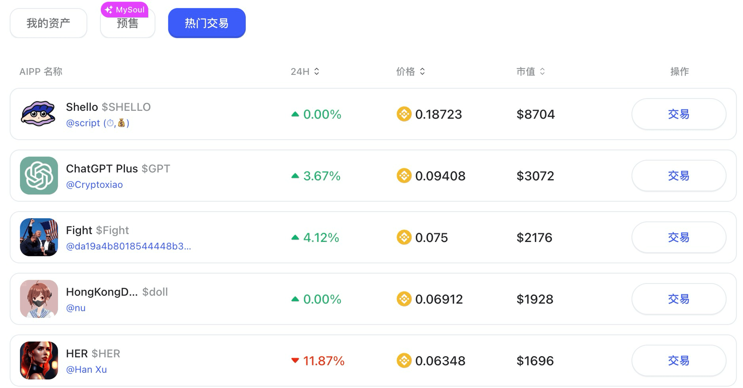Image resolution: width=743 pixels, height=388 pixels.
Task: Click the clock emoji after @script
Action: (x=110, y=123)
